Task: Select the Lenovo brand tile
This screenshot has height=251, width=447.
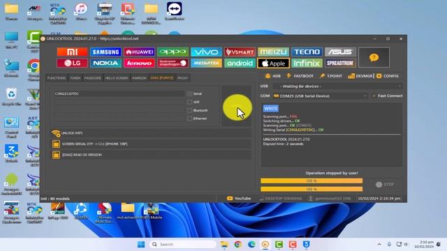Action: [139, 63]
